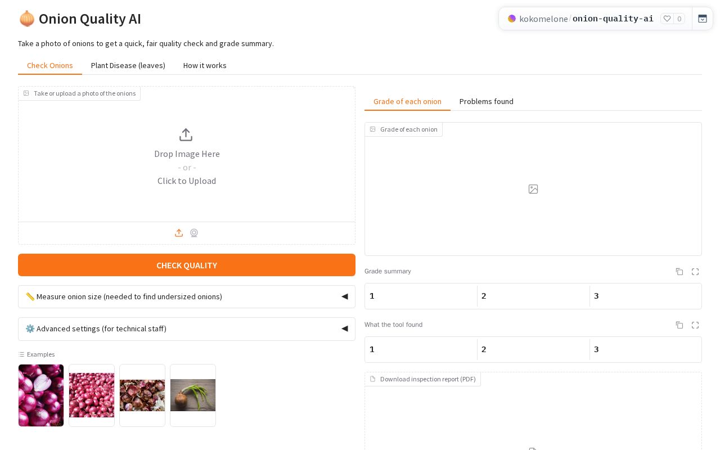This screenshot has height=450, width=720.
Task: Click the upload-from-device icon below the drop area
Action: (179, 233)
